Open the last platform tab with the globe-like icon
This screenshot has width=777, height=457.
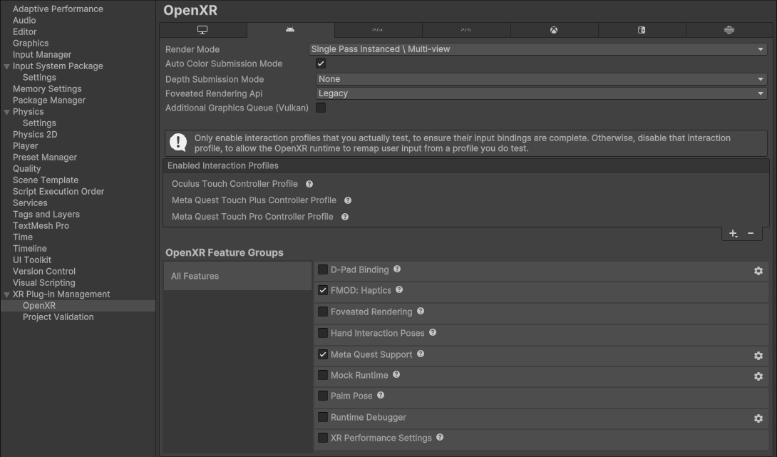point(729,30)
